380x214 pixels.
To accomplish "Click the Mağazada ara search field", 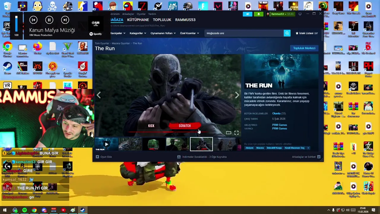I will (x=244, y=33).
